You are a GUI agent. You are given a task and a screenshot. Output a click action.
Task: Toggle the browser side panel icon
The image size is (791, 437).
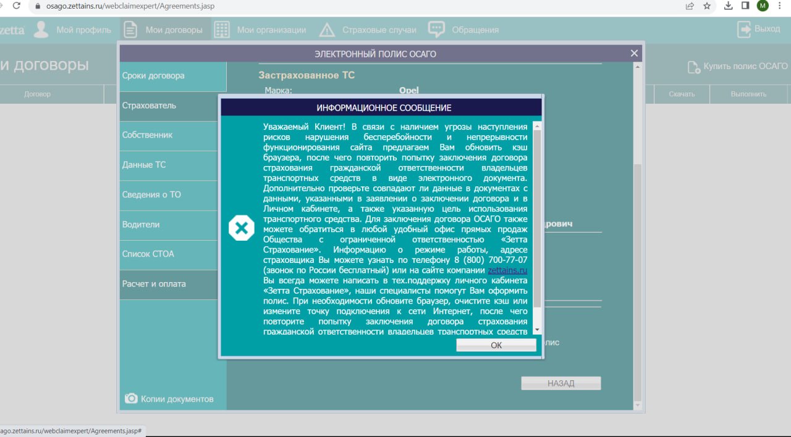click(x=745, y=6)
